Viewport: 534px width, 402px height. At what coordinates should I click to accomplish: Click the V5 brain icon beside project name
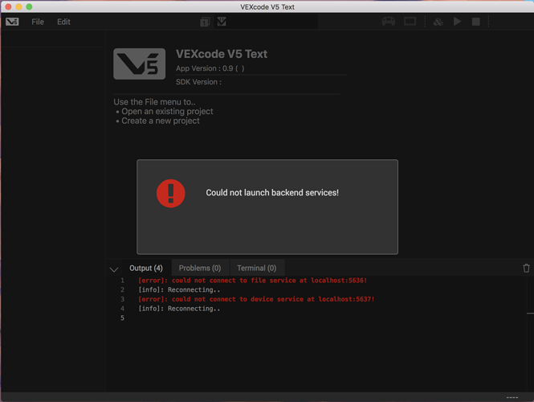[222, 22]
